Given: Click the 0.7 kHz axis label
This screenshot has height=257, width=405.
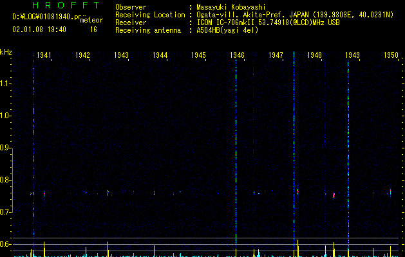Looking at the screenshot, I should pos(5,212).
